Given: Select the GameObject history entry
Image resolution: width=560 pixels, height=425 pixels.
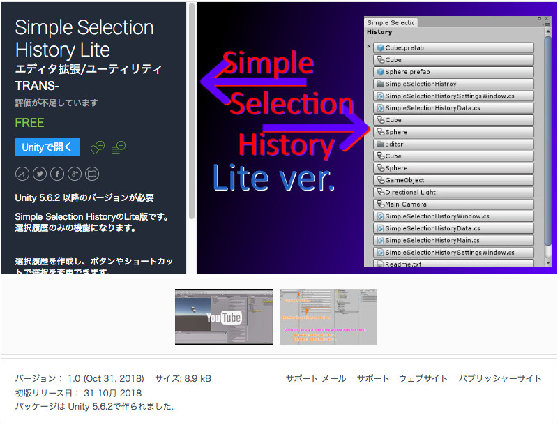Looking at the screenshot, I should 453,180.
